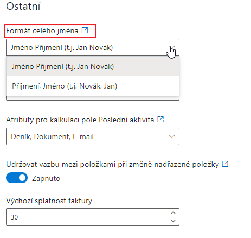251x238 pixels.
Task: Expand the Deník, Dokument, E-mail dropdown chevron
Action: coord(172,136)
